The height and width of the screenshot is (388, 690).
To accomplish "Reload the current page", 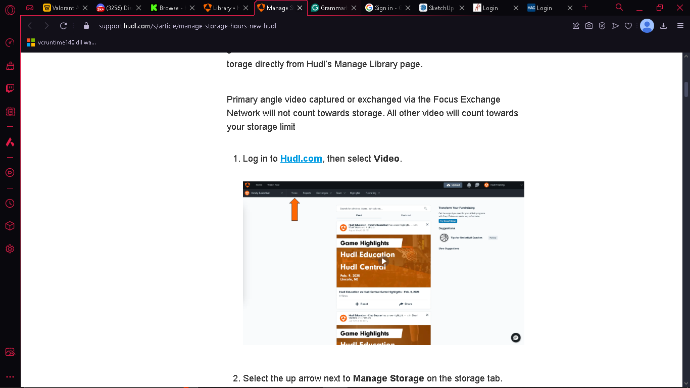I will tap(63, 26).
